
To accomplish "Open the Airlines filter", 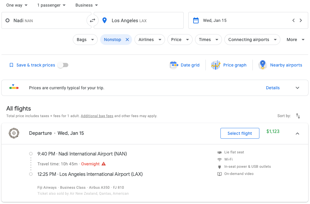I will click(149, 40).
